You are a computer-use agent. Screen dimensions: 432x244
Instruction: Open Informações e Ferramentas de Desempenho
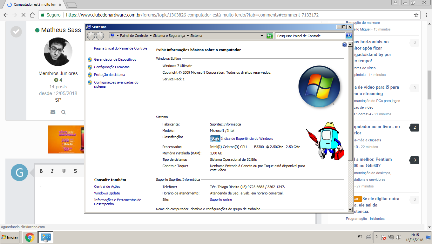pyautogui.click(x=118, y=202)
